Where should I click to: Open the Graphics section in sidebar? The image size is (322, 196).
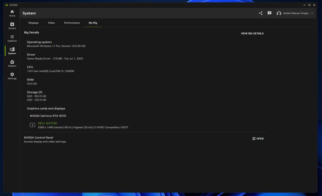click(12, 38)
